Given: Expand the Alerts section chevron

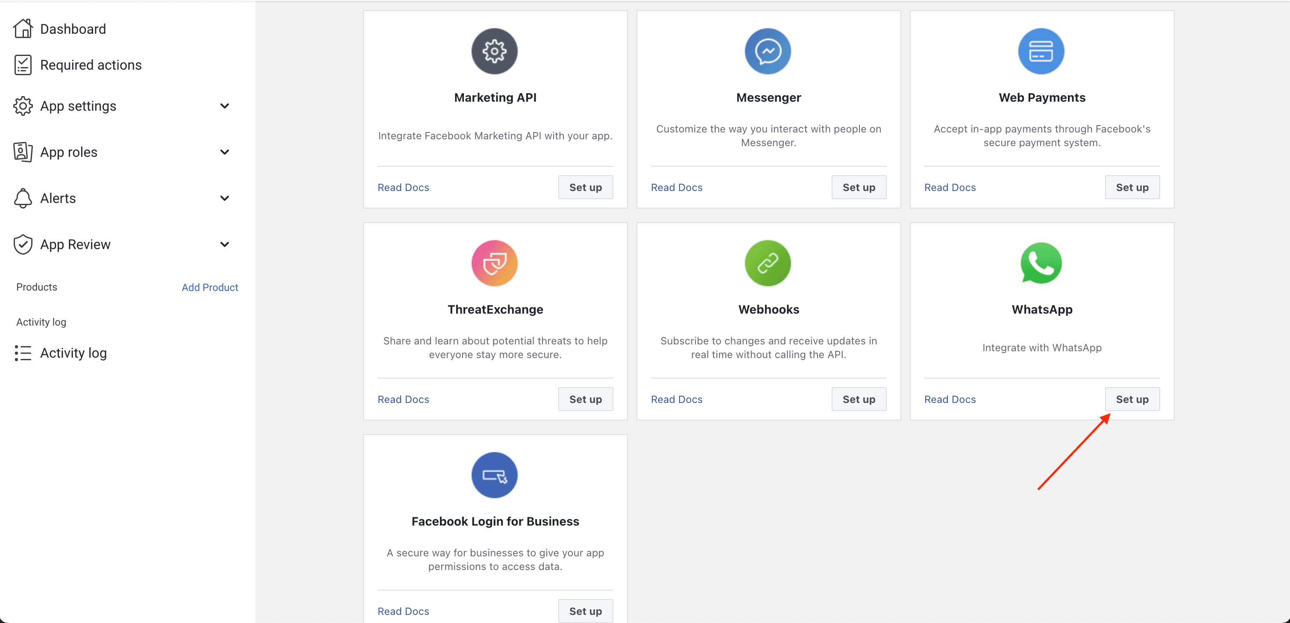Looking at the screenshot, I should click(225, 198).
